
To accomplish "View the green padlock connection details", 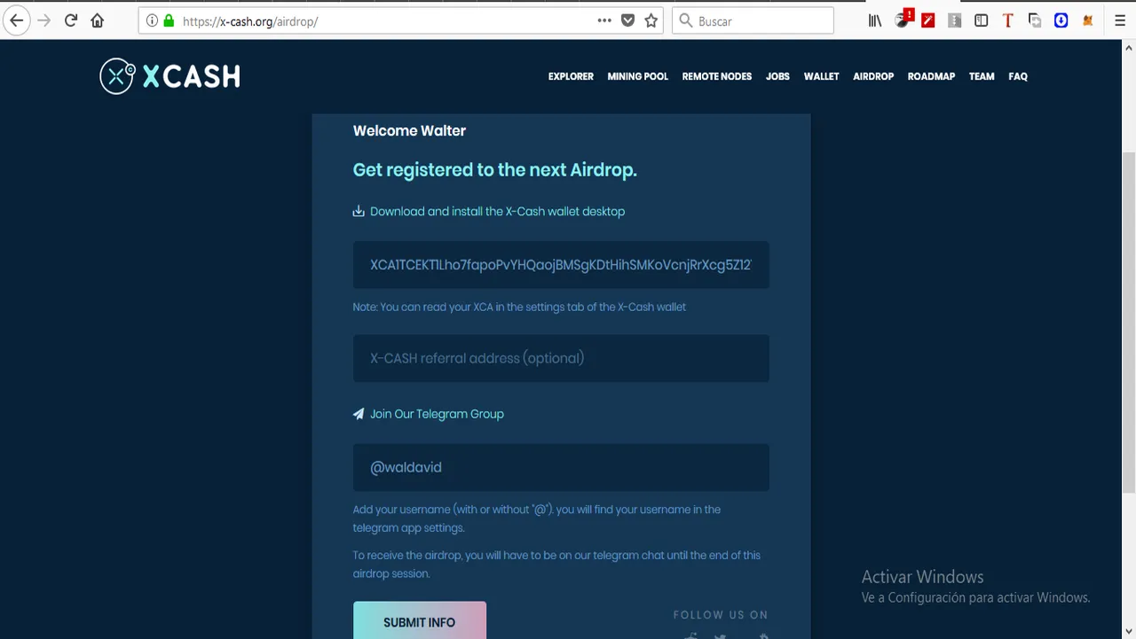I will (x=169, y=20).
